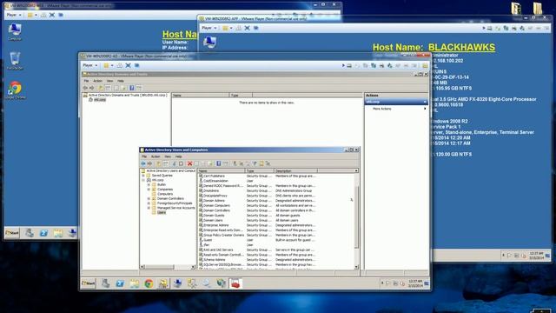Image resolution: width=556 pixels, height=313 pixels.
Task: Open Player dropdown in back-left VMware window
Action: (14, 15)
